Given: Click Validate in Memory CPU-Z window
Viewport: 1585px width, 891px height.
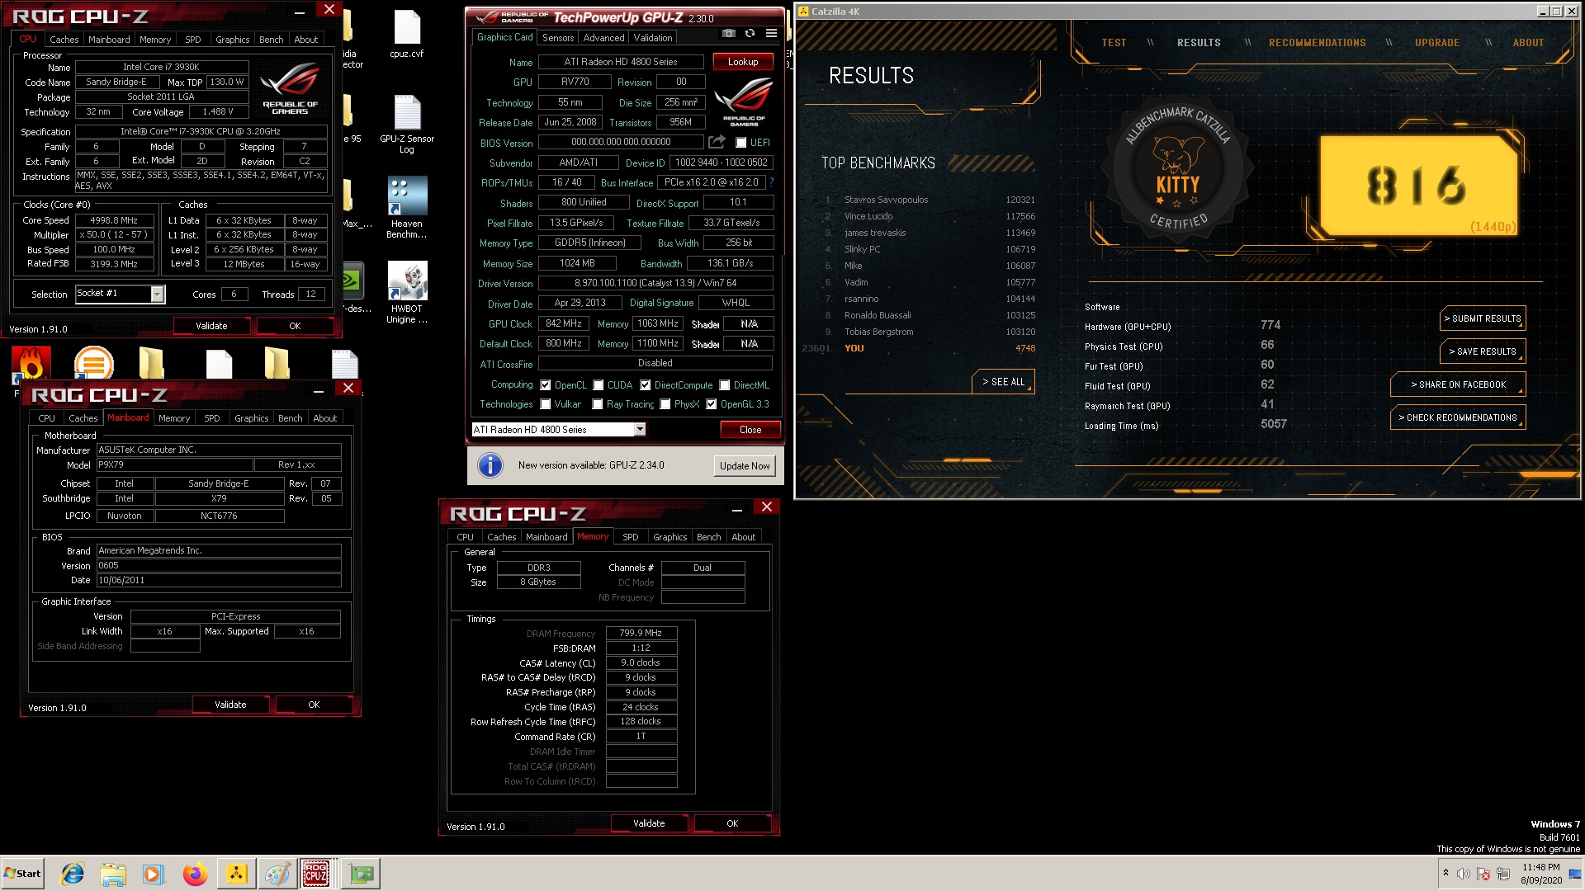Looking at the screenshot, I should pos(649,823).
